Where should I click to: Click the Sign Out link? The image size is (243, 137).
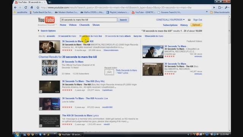coord(197,20)
